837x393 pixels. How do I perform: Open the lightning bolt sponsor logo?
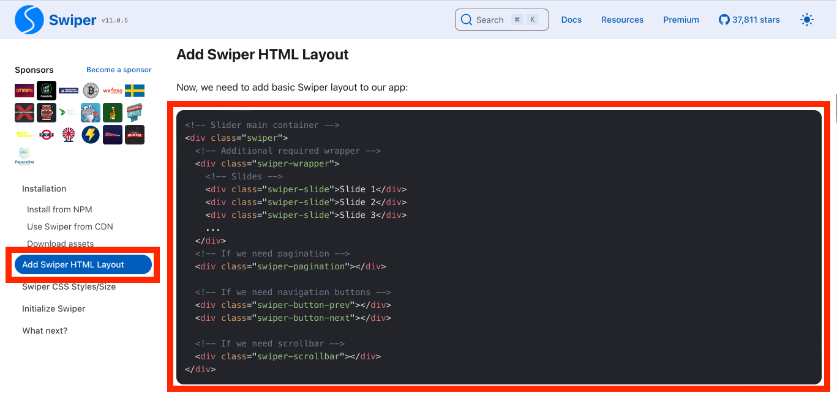(91, 135)
